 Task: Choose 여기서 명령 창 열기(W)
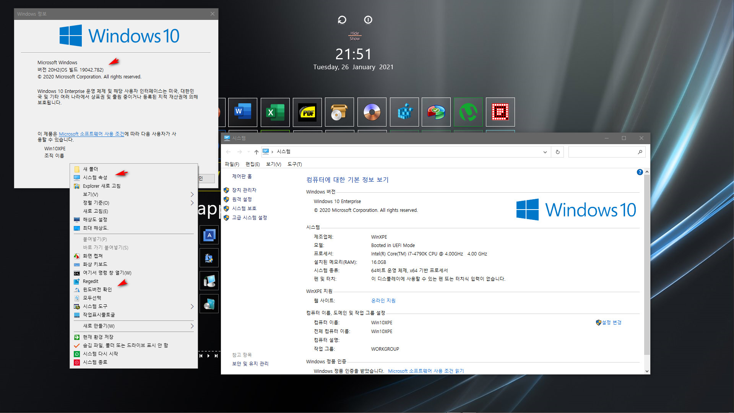click(x=133, y=273)
